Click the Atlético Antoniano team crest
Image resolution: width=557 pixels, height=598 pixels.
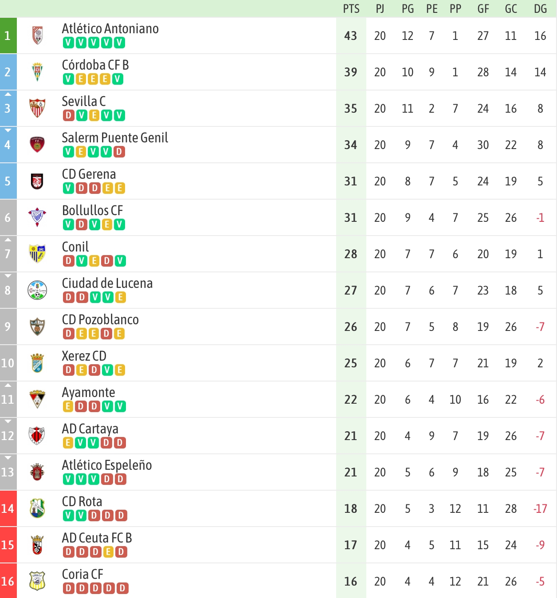point(38,35)
